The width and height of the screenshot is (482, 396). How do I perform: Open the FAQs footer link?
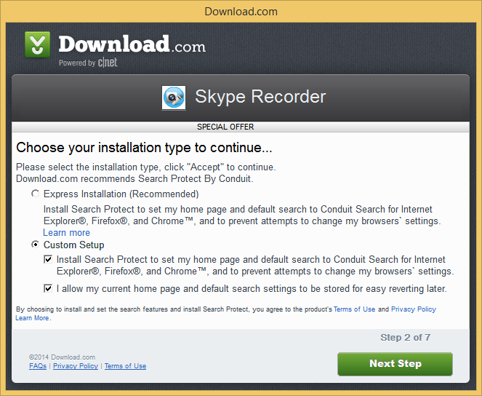[38, 366]
